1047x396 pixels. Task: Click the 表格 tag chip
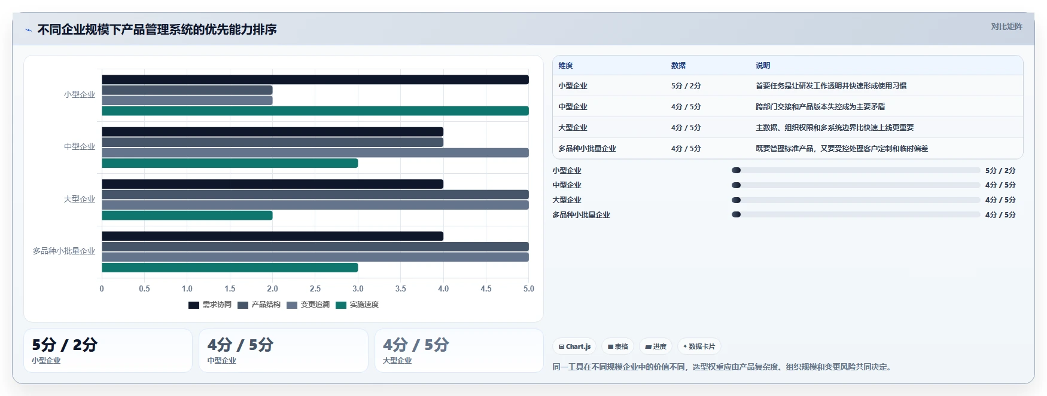pyautogui.click(x=617, y=346)
